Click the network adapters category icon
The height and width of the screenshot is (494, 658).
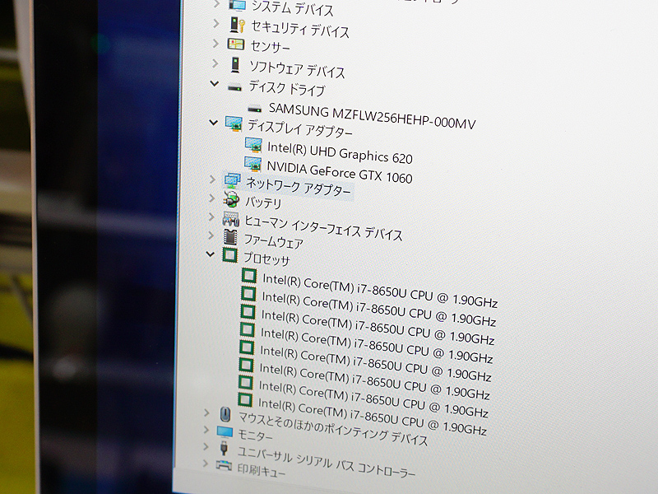(232, 180)
